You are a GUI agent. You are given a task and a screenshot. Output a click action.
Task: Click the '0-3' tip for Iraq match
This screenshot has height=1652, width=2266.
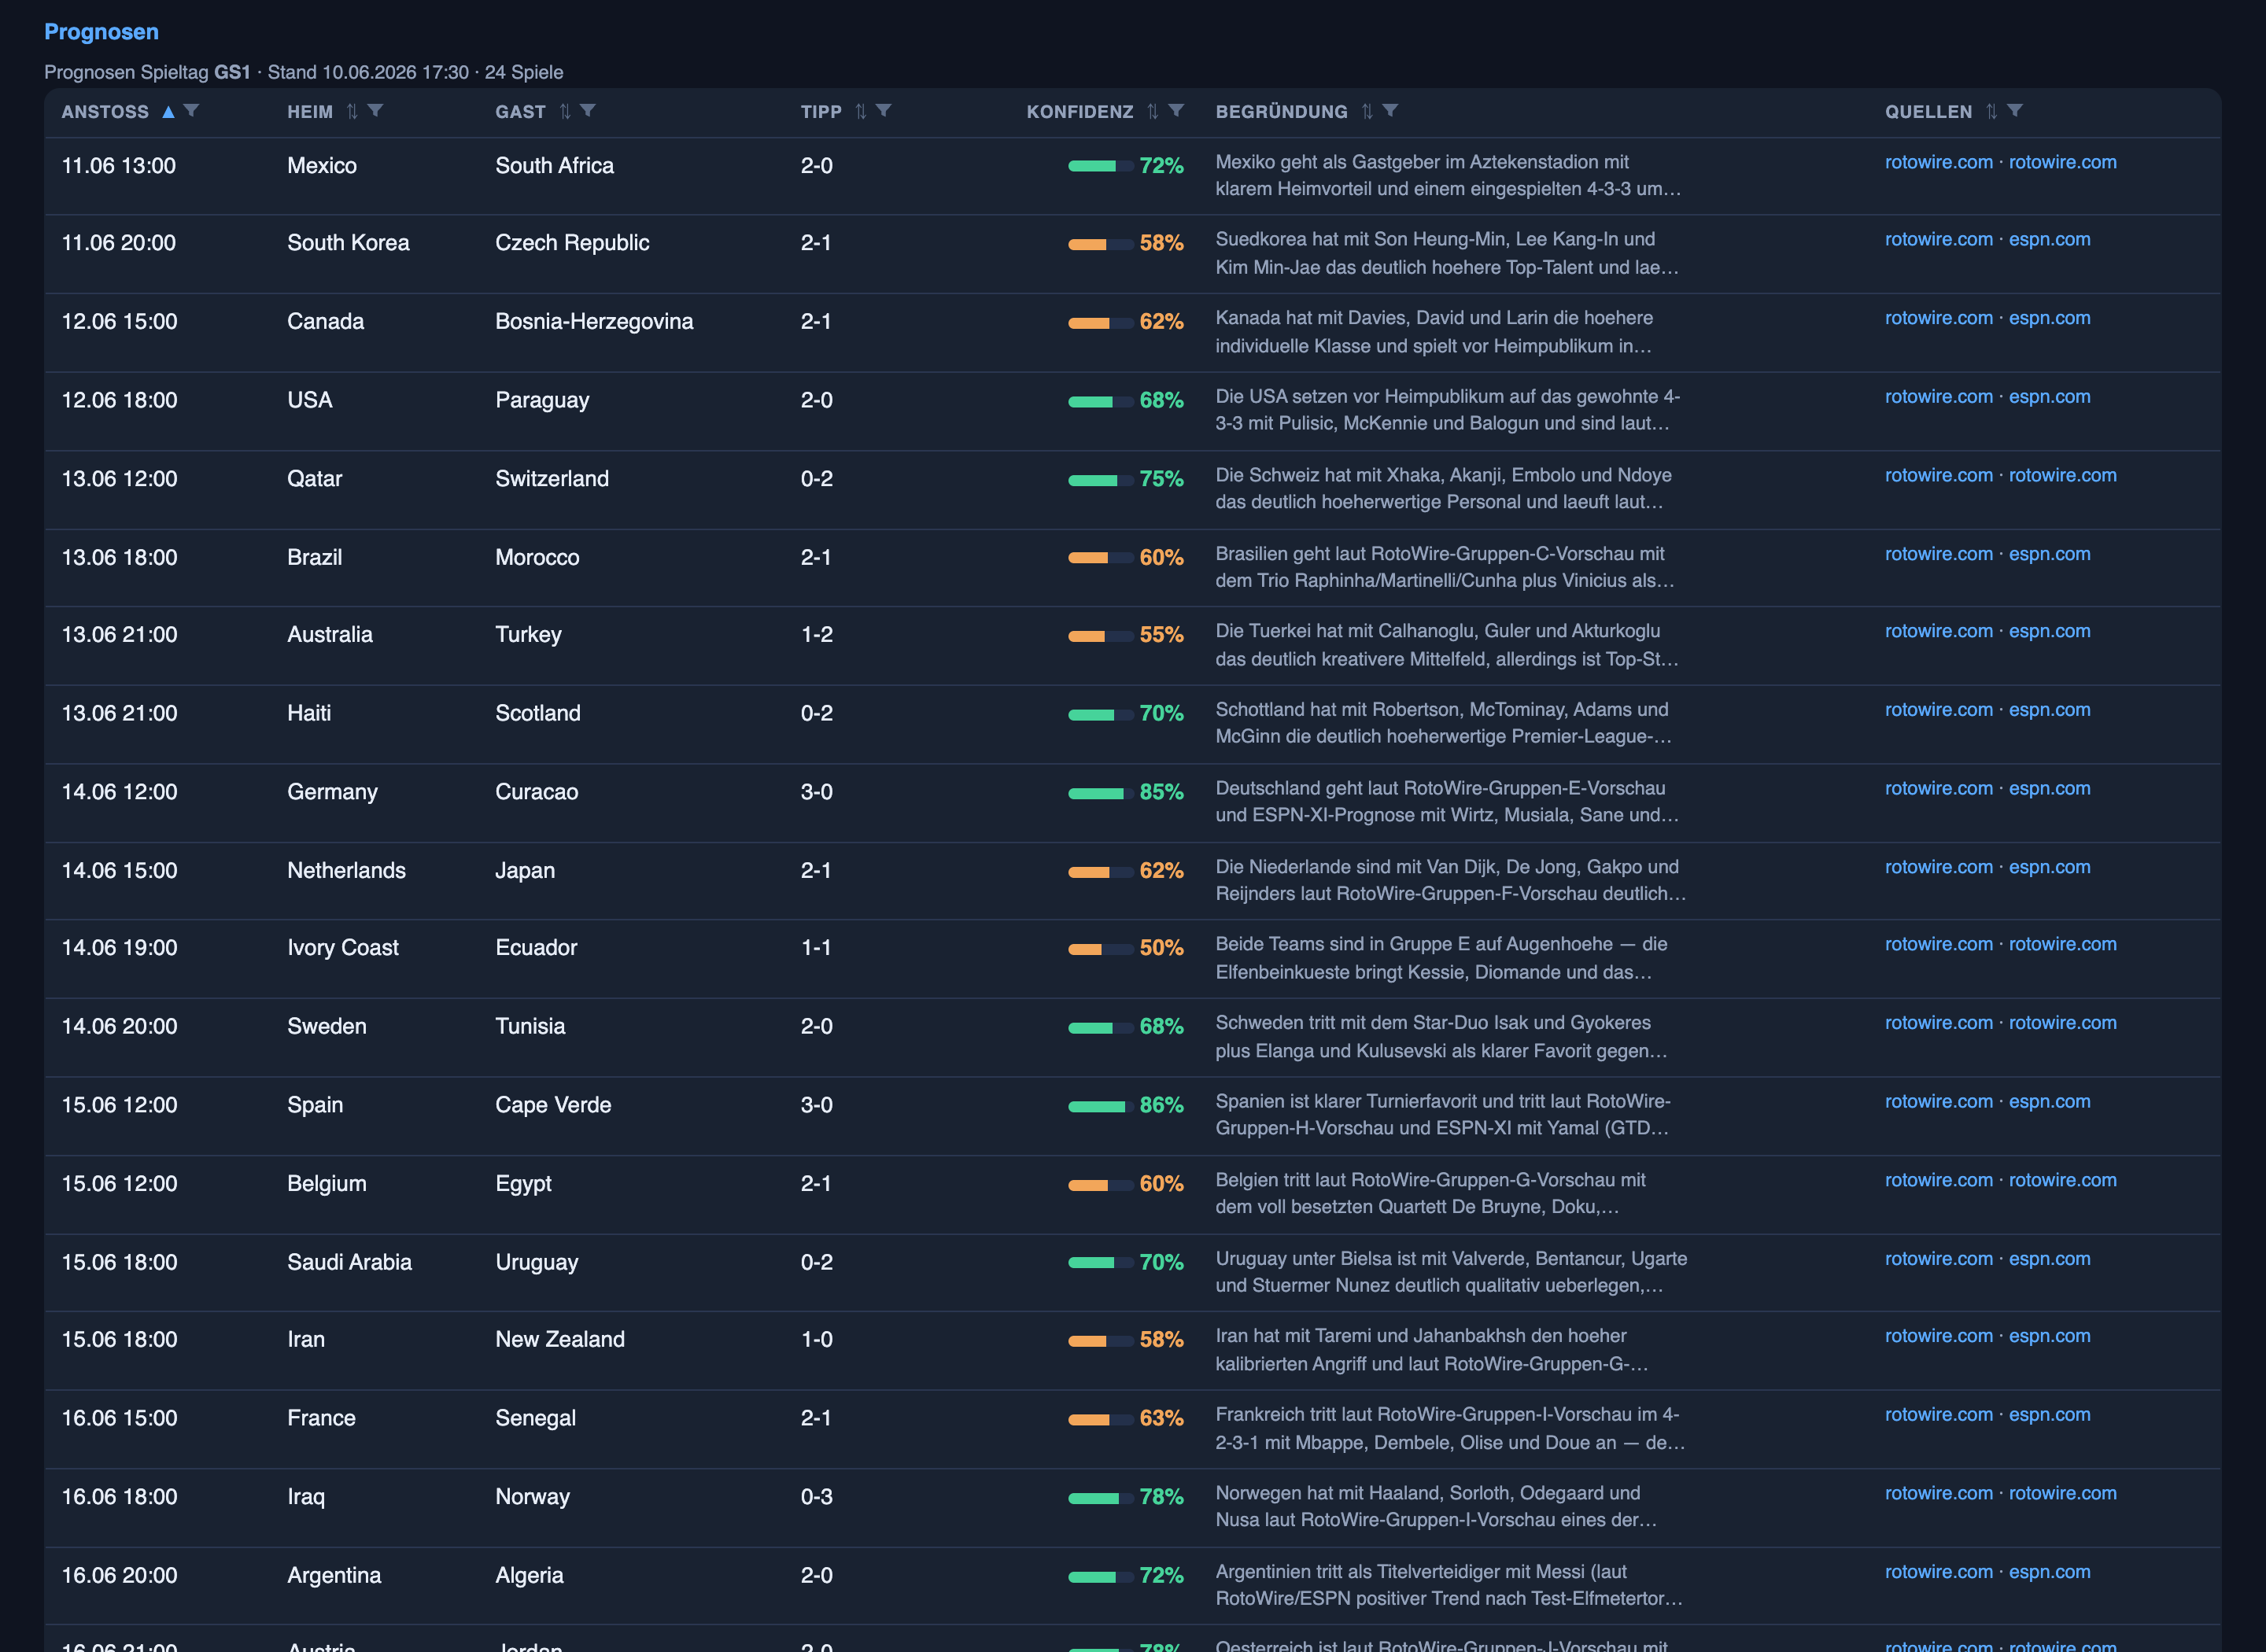[x=816, y=1497]
